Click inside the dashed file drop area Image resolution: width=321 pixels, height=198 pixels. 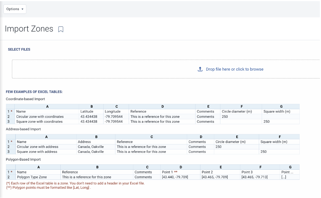[x=116, y=69]
